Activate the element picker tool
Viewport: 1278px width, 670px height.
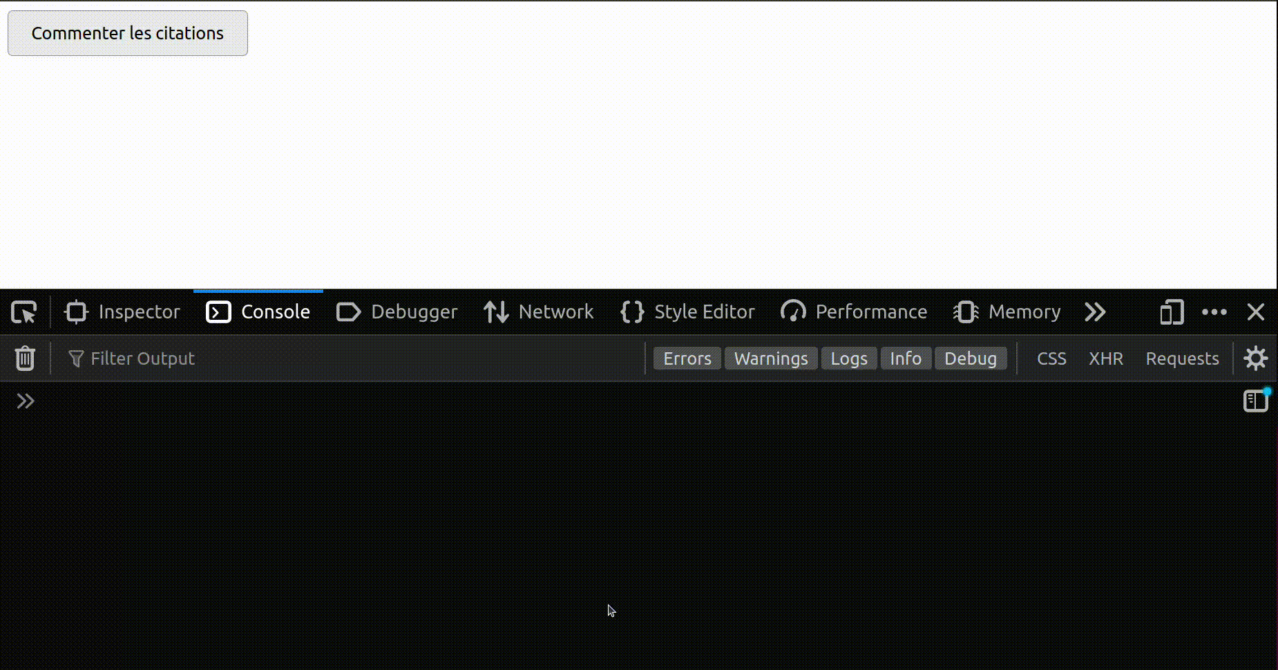coord(24,312)
